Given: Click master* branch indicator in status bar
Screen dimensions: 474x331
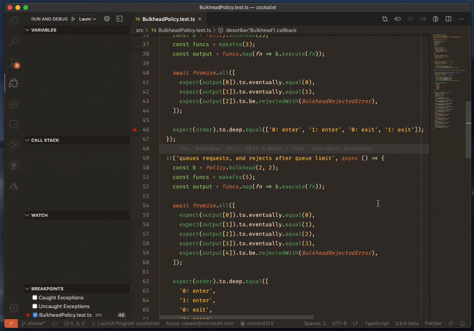Looking at the screenshot, I should pyautogui.click(x=34, y=323).
